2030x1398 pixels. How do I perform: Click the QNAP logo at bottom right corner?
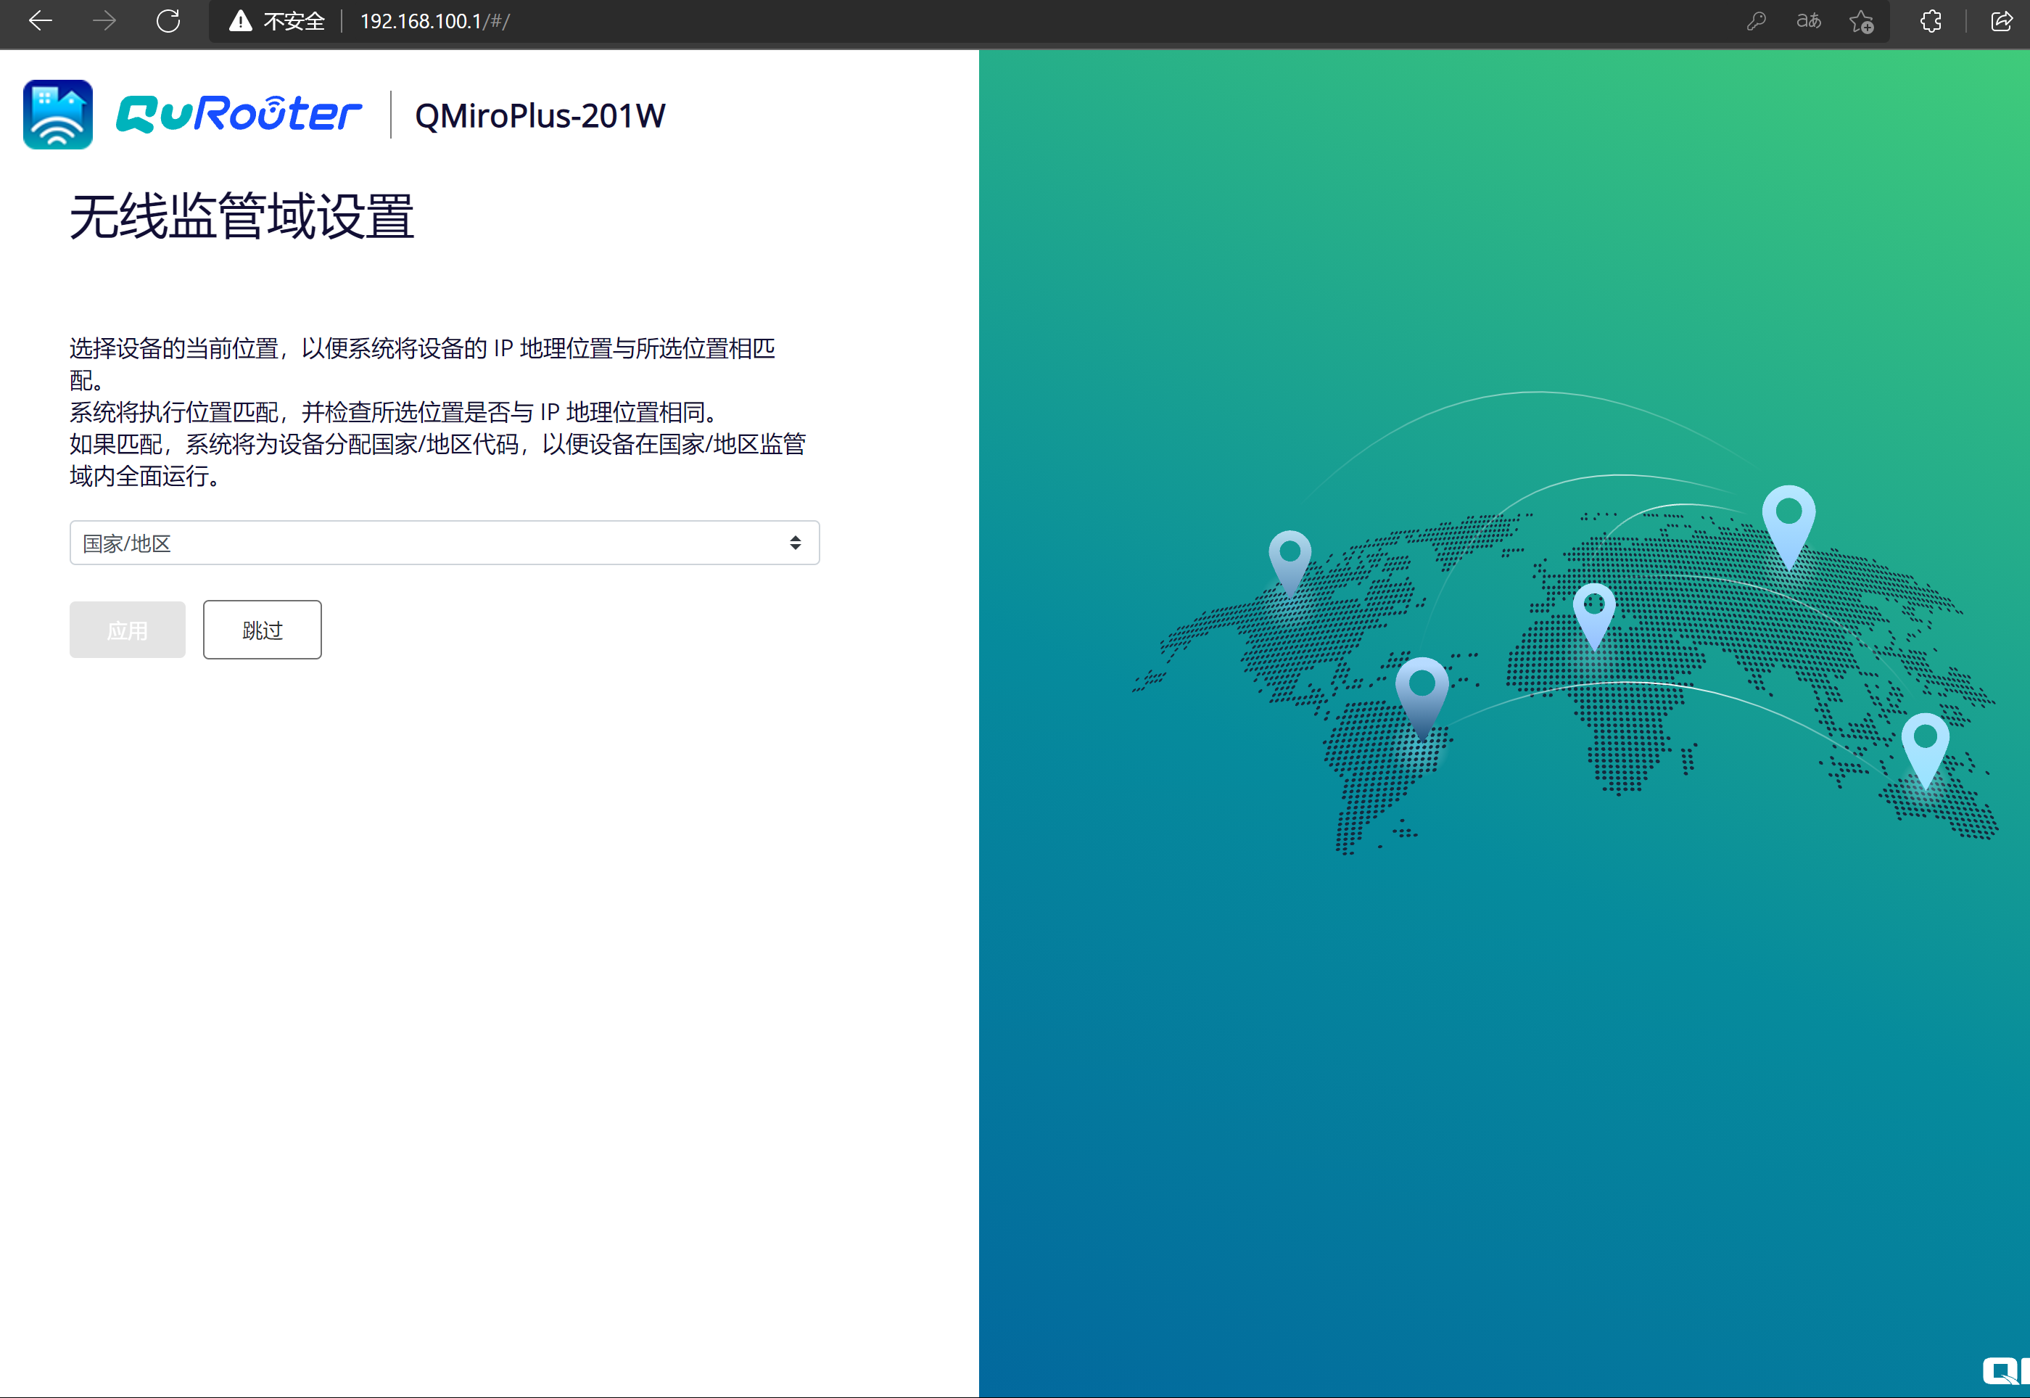point(2005,1372)
